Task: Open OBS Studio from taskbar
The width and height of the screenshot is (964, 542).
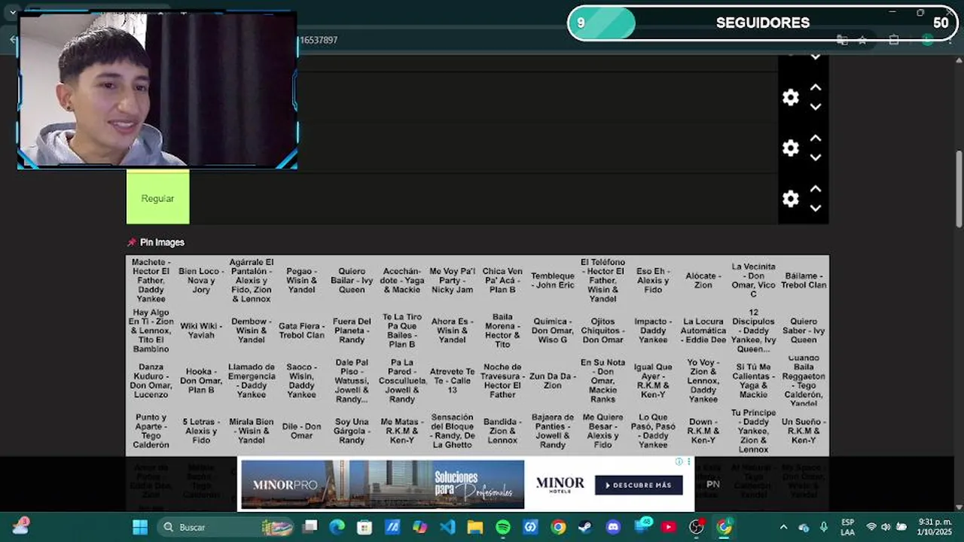Action: point(697,527)
